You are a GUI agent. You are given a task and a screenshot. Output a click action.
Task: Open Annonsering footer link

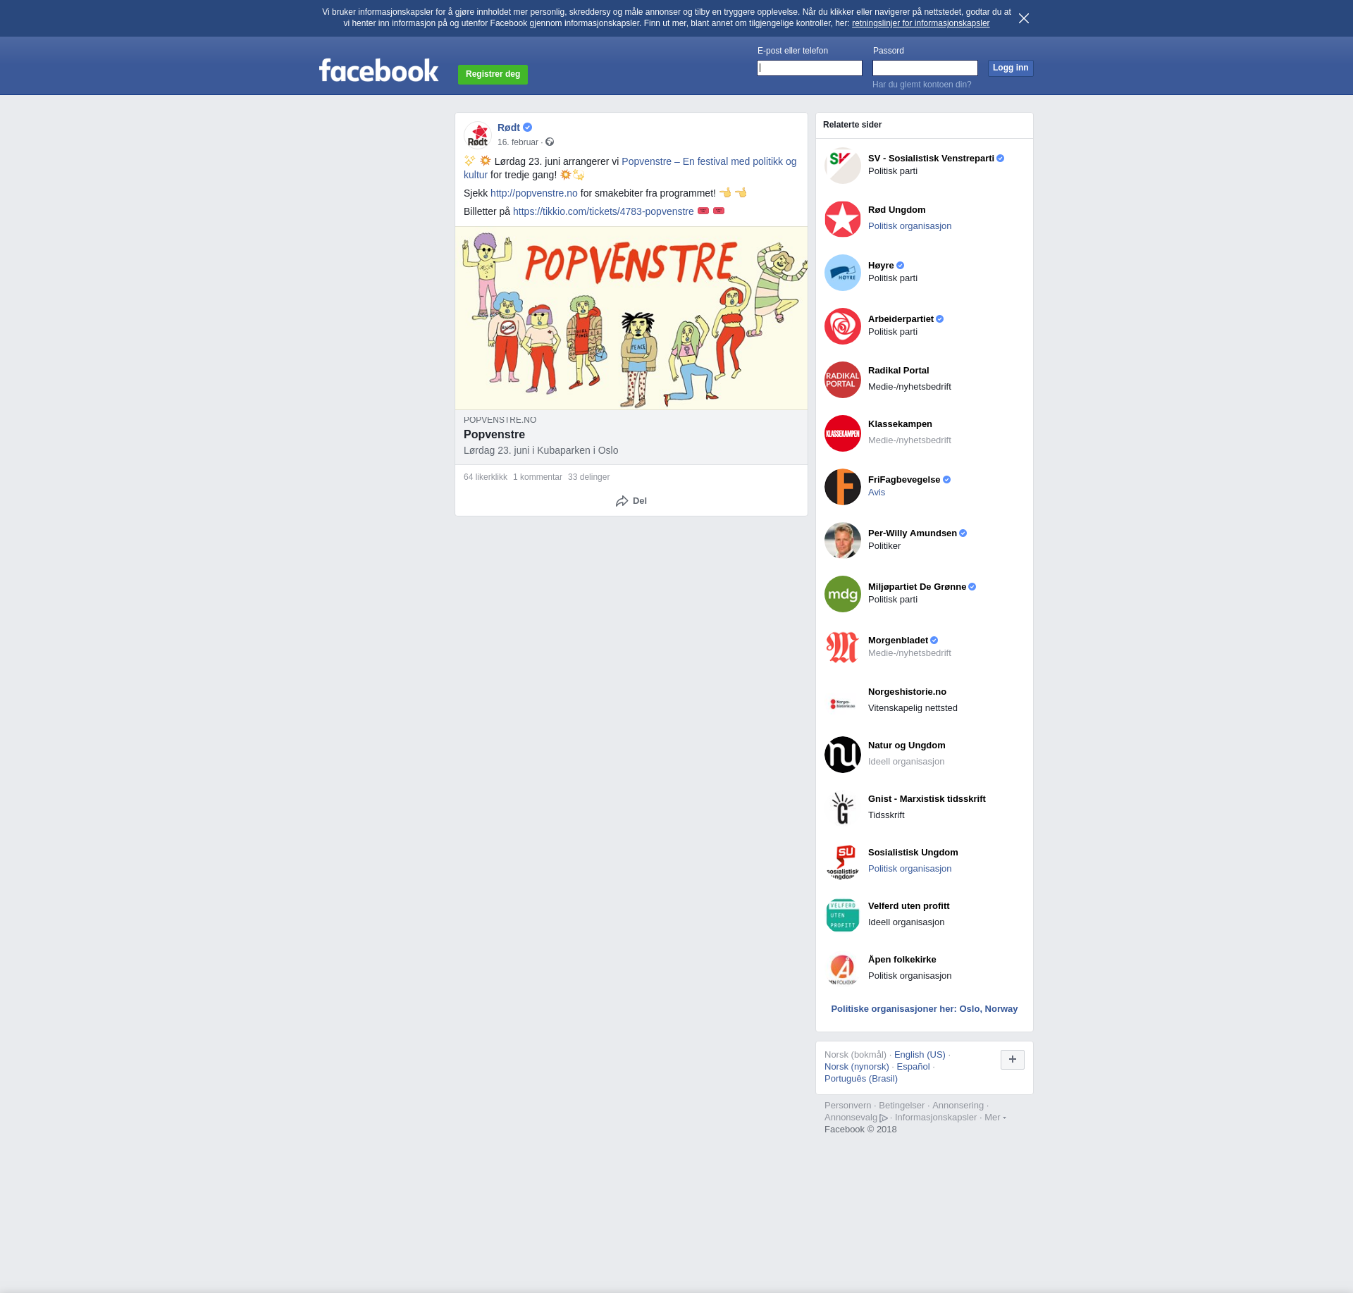tap(958, 1106)
